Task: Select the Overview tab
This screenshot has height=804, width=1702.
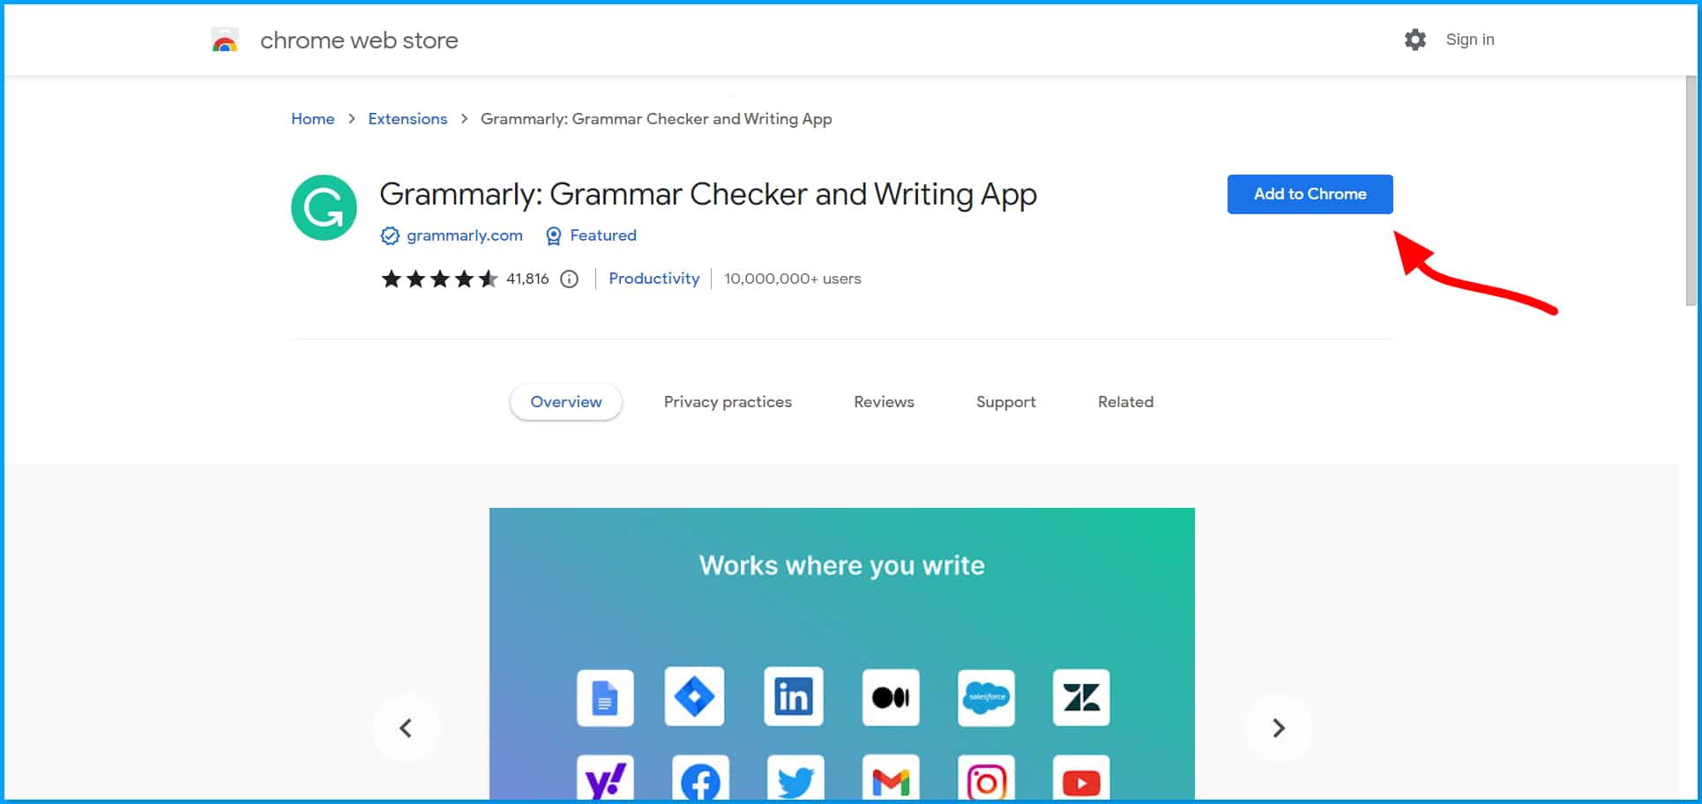Action: click(x=566, y=402)
